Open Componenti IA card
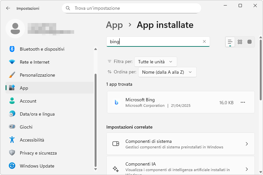263x175 pixels. click(x=180, y=166)
